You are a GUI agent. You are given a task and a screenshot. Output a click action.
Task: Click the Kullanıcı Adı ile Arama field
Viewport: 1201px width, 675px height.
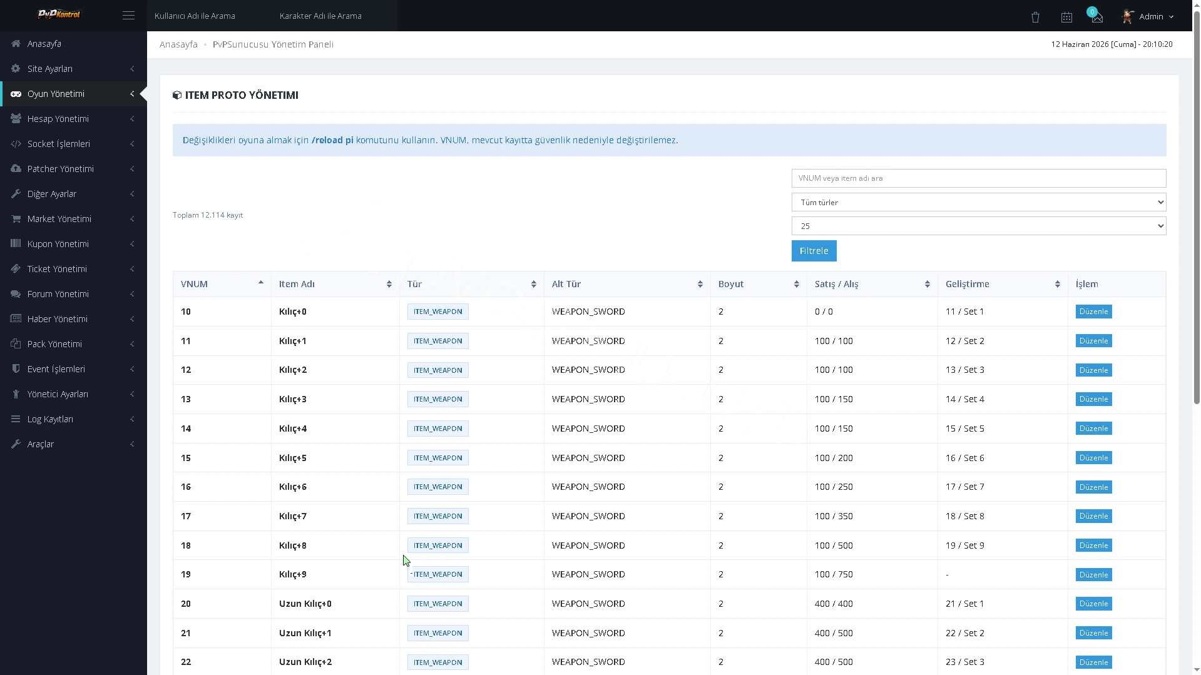[x=210, y=16]
